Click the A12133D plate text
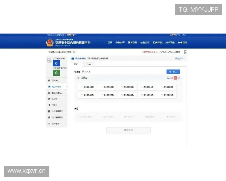 [168, 95]
